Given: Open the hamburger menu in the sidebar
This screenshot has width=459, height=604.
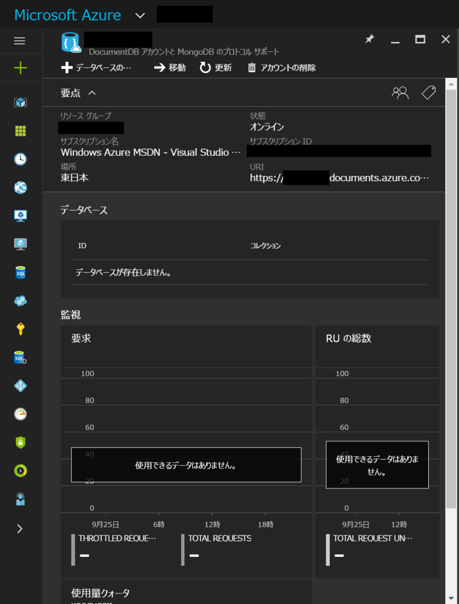Looking at the screenshot, I should click(x=19, y=41).
